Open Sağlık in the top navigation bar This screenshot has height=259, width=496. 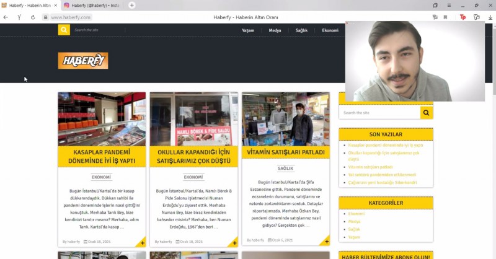click(301, 30)
